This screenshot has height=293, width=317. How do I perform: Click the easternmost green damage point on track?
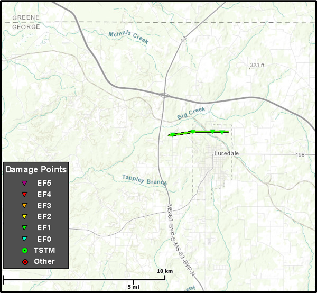click(x=222, y=132)
